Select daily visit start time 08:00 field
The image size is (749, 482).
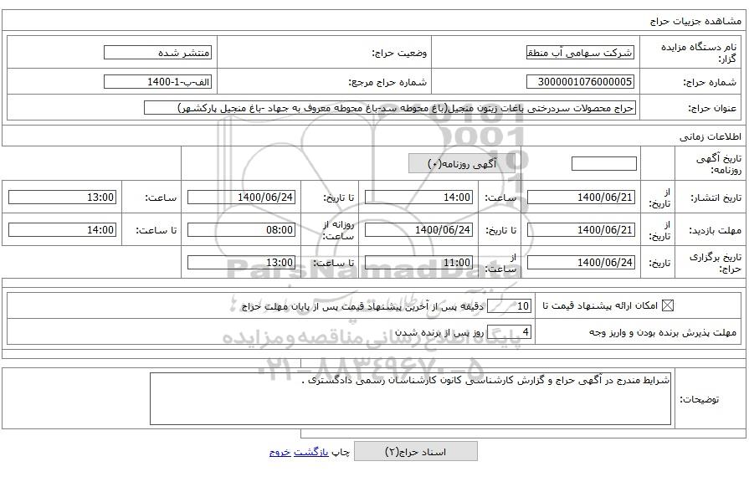pyautogui.click(x=241, y=230)
